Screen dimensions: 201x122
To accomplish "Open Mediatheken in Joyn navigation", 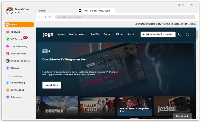I will point(77,34).
